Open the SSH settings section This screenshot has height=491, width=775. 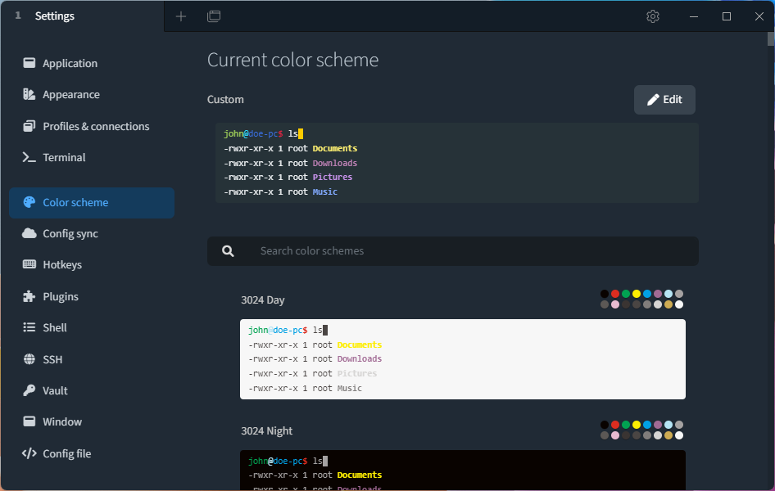(x=92, y=359)
